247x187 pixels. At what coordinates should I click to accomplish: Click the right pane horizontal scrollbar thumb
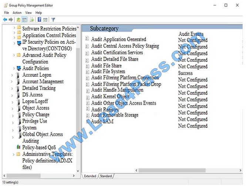click(x=172, y=170)
